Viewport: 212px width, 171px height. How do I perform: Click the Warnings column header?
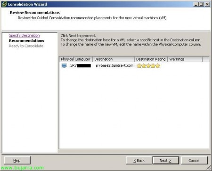185,59
